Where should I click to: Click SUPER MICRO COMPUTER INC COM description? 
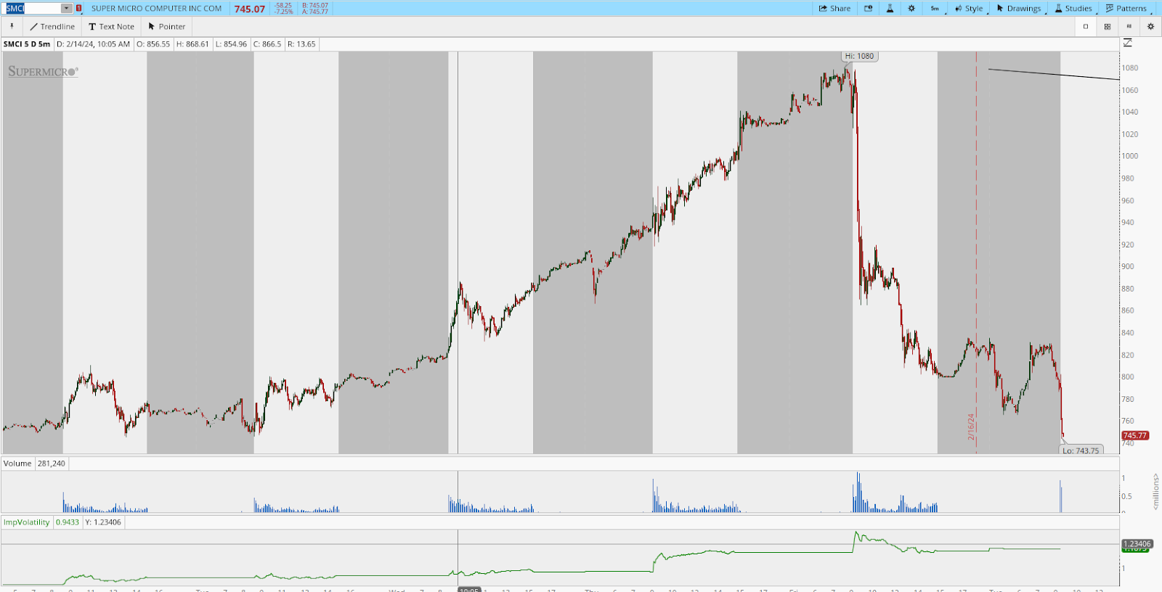(x=156, y=8)
